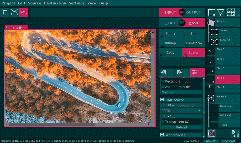This screenshot has height=143, width=241.
Task: Click the UI window/Editor button
Action: [181, 105]
